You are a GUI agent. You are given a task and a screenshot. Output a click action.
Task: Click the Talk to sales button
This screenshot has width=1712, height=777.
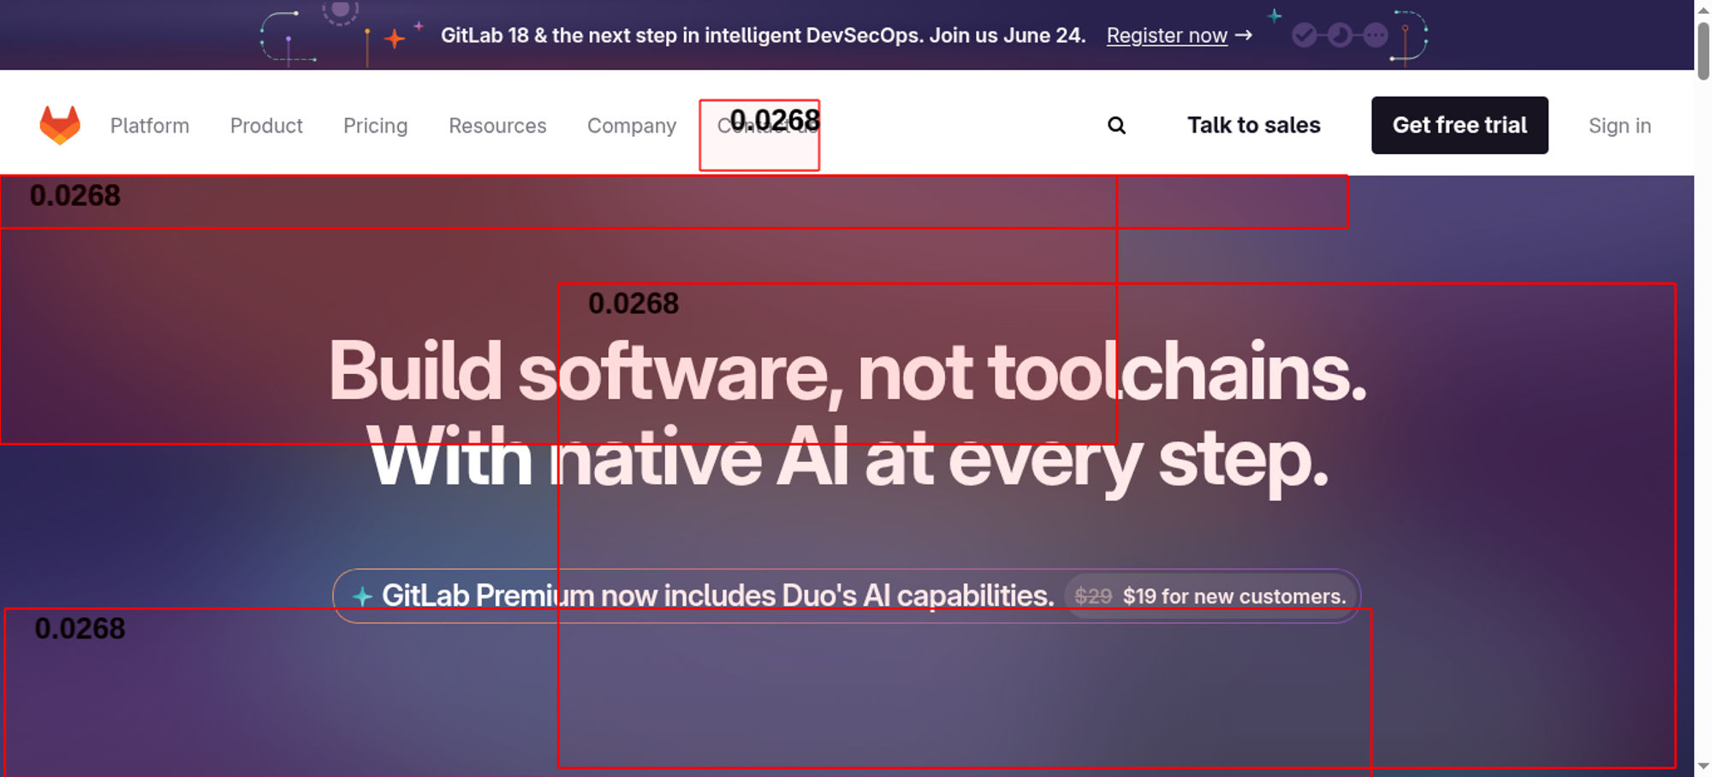tap(1253, 125)
